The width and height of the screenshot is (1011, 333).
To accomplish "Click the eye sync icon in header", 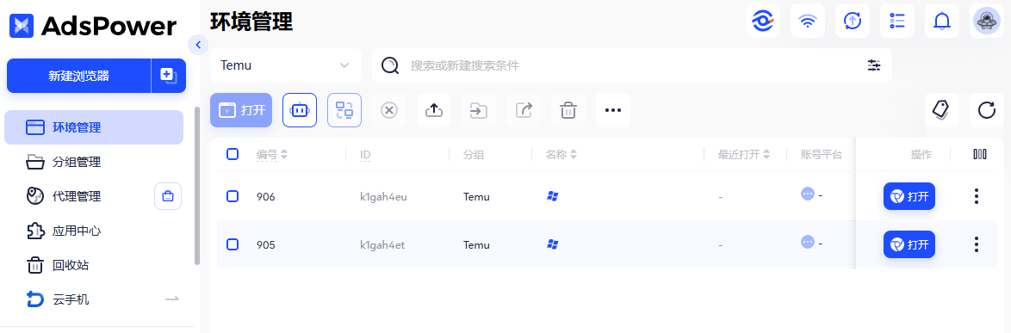I will [763, 21].
